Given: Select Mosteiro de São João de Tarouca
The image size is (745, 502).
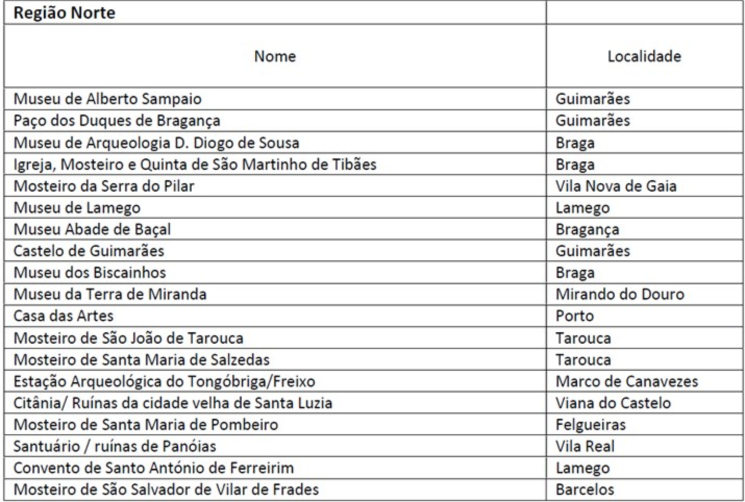Looking at the screenshot, I should point(275,337).
